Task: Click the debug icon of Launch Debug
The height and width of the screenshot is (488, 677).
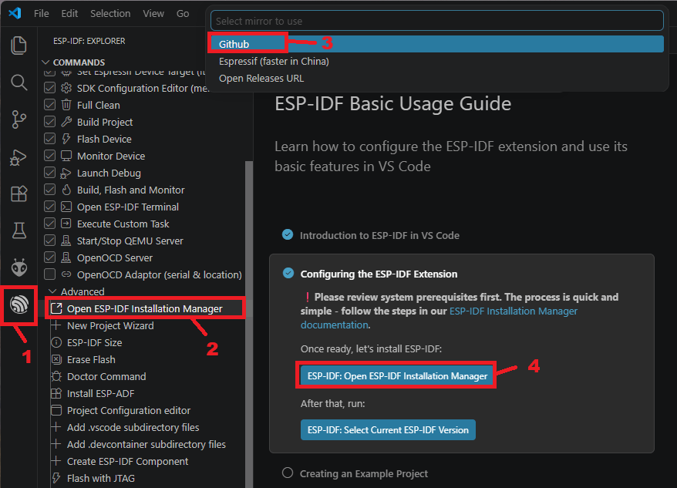Action: click(x=66, y=173)
